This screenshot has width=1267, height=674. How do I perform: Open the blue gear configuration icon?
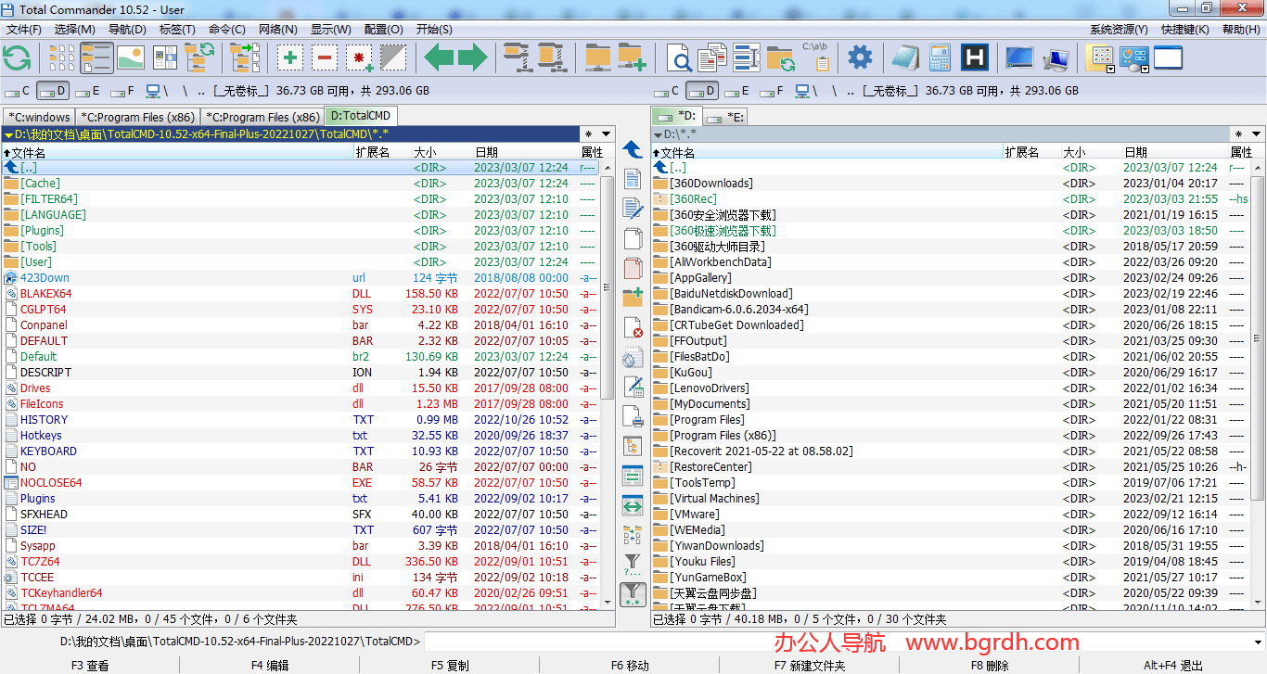pos(860,57)
